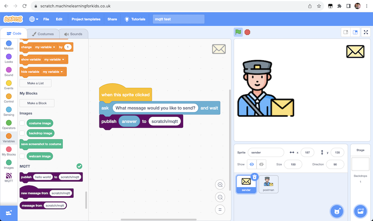Click the Make a Block button
The width and height of the screenshot is (373, 221).
pos(37,103)
